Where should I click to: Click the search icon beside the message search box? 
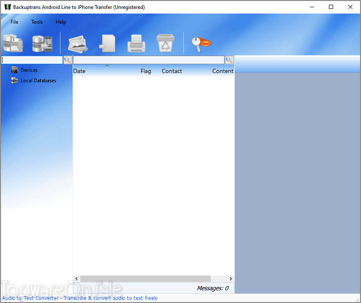(229, 60)
